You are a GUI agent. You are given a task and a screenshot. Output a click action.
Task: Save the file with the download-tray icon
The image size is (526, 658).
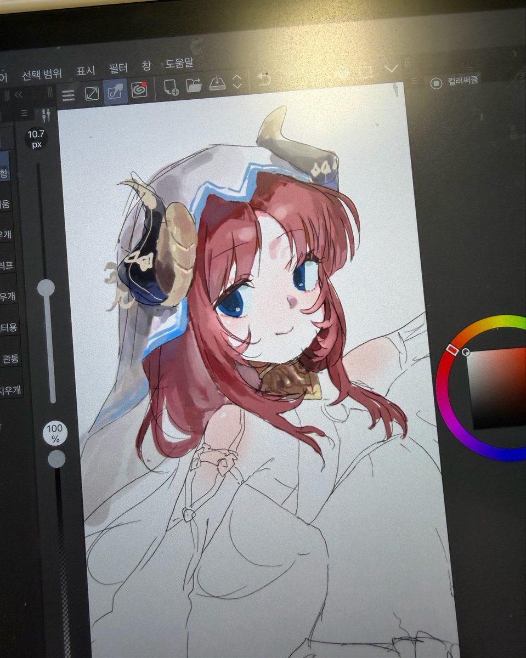(218, 83)
